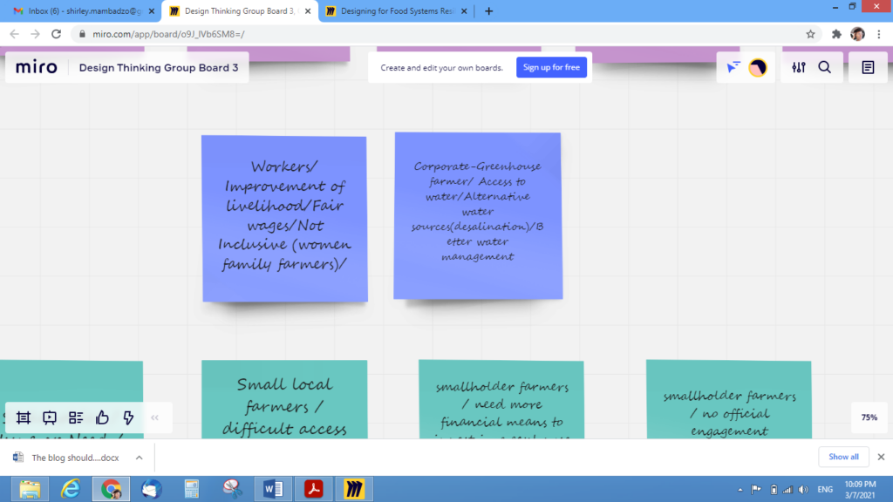Open board settings sliders icon

click(799, 67)
